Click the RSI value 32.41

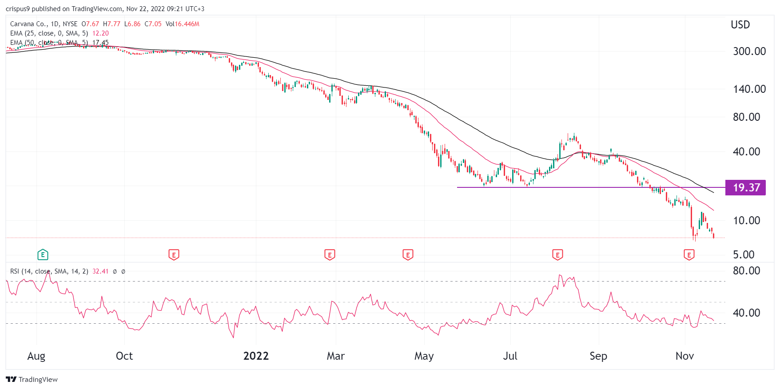[100, 271]
